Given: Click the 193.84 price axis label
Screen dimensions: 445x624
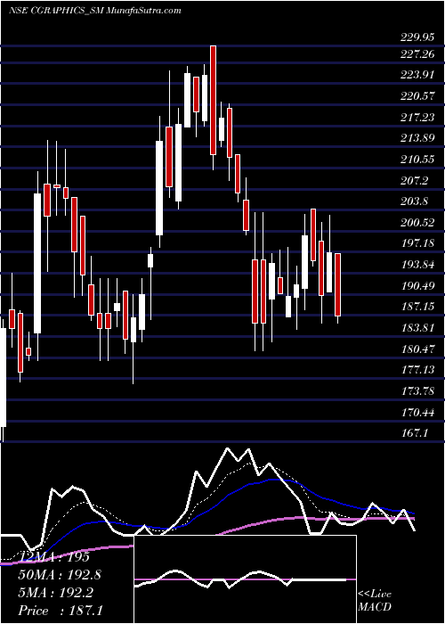Looking at the screenshot, I should pos(417,265).
